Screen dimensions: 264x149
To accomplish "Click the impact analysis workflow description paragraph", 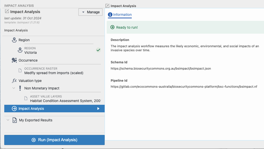I will pos(185,48).
